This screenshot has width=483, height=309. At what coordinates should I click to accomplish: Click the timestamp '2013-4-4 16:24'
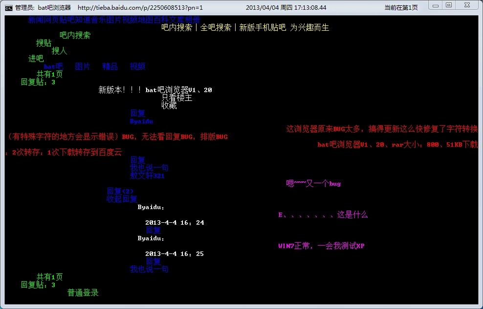pos(175,223)
